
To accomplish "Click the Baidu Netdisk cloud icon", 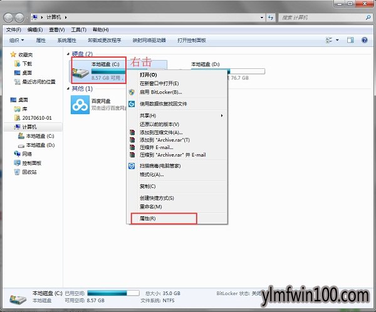I will point(80,105).
